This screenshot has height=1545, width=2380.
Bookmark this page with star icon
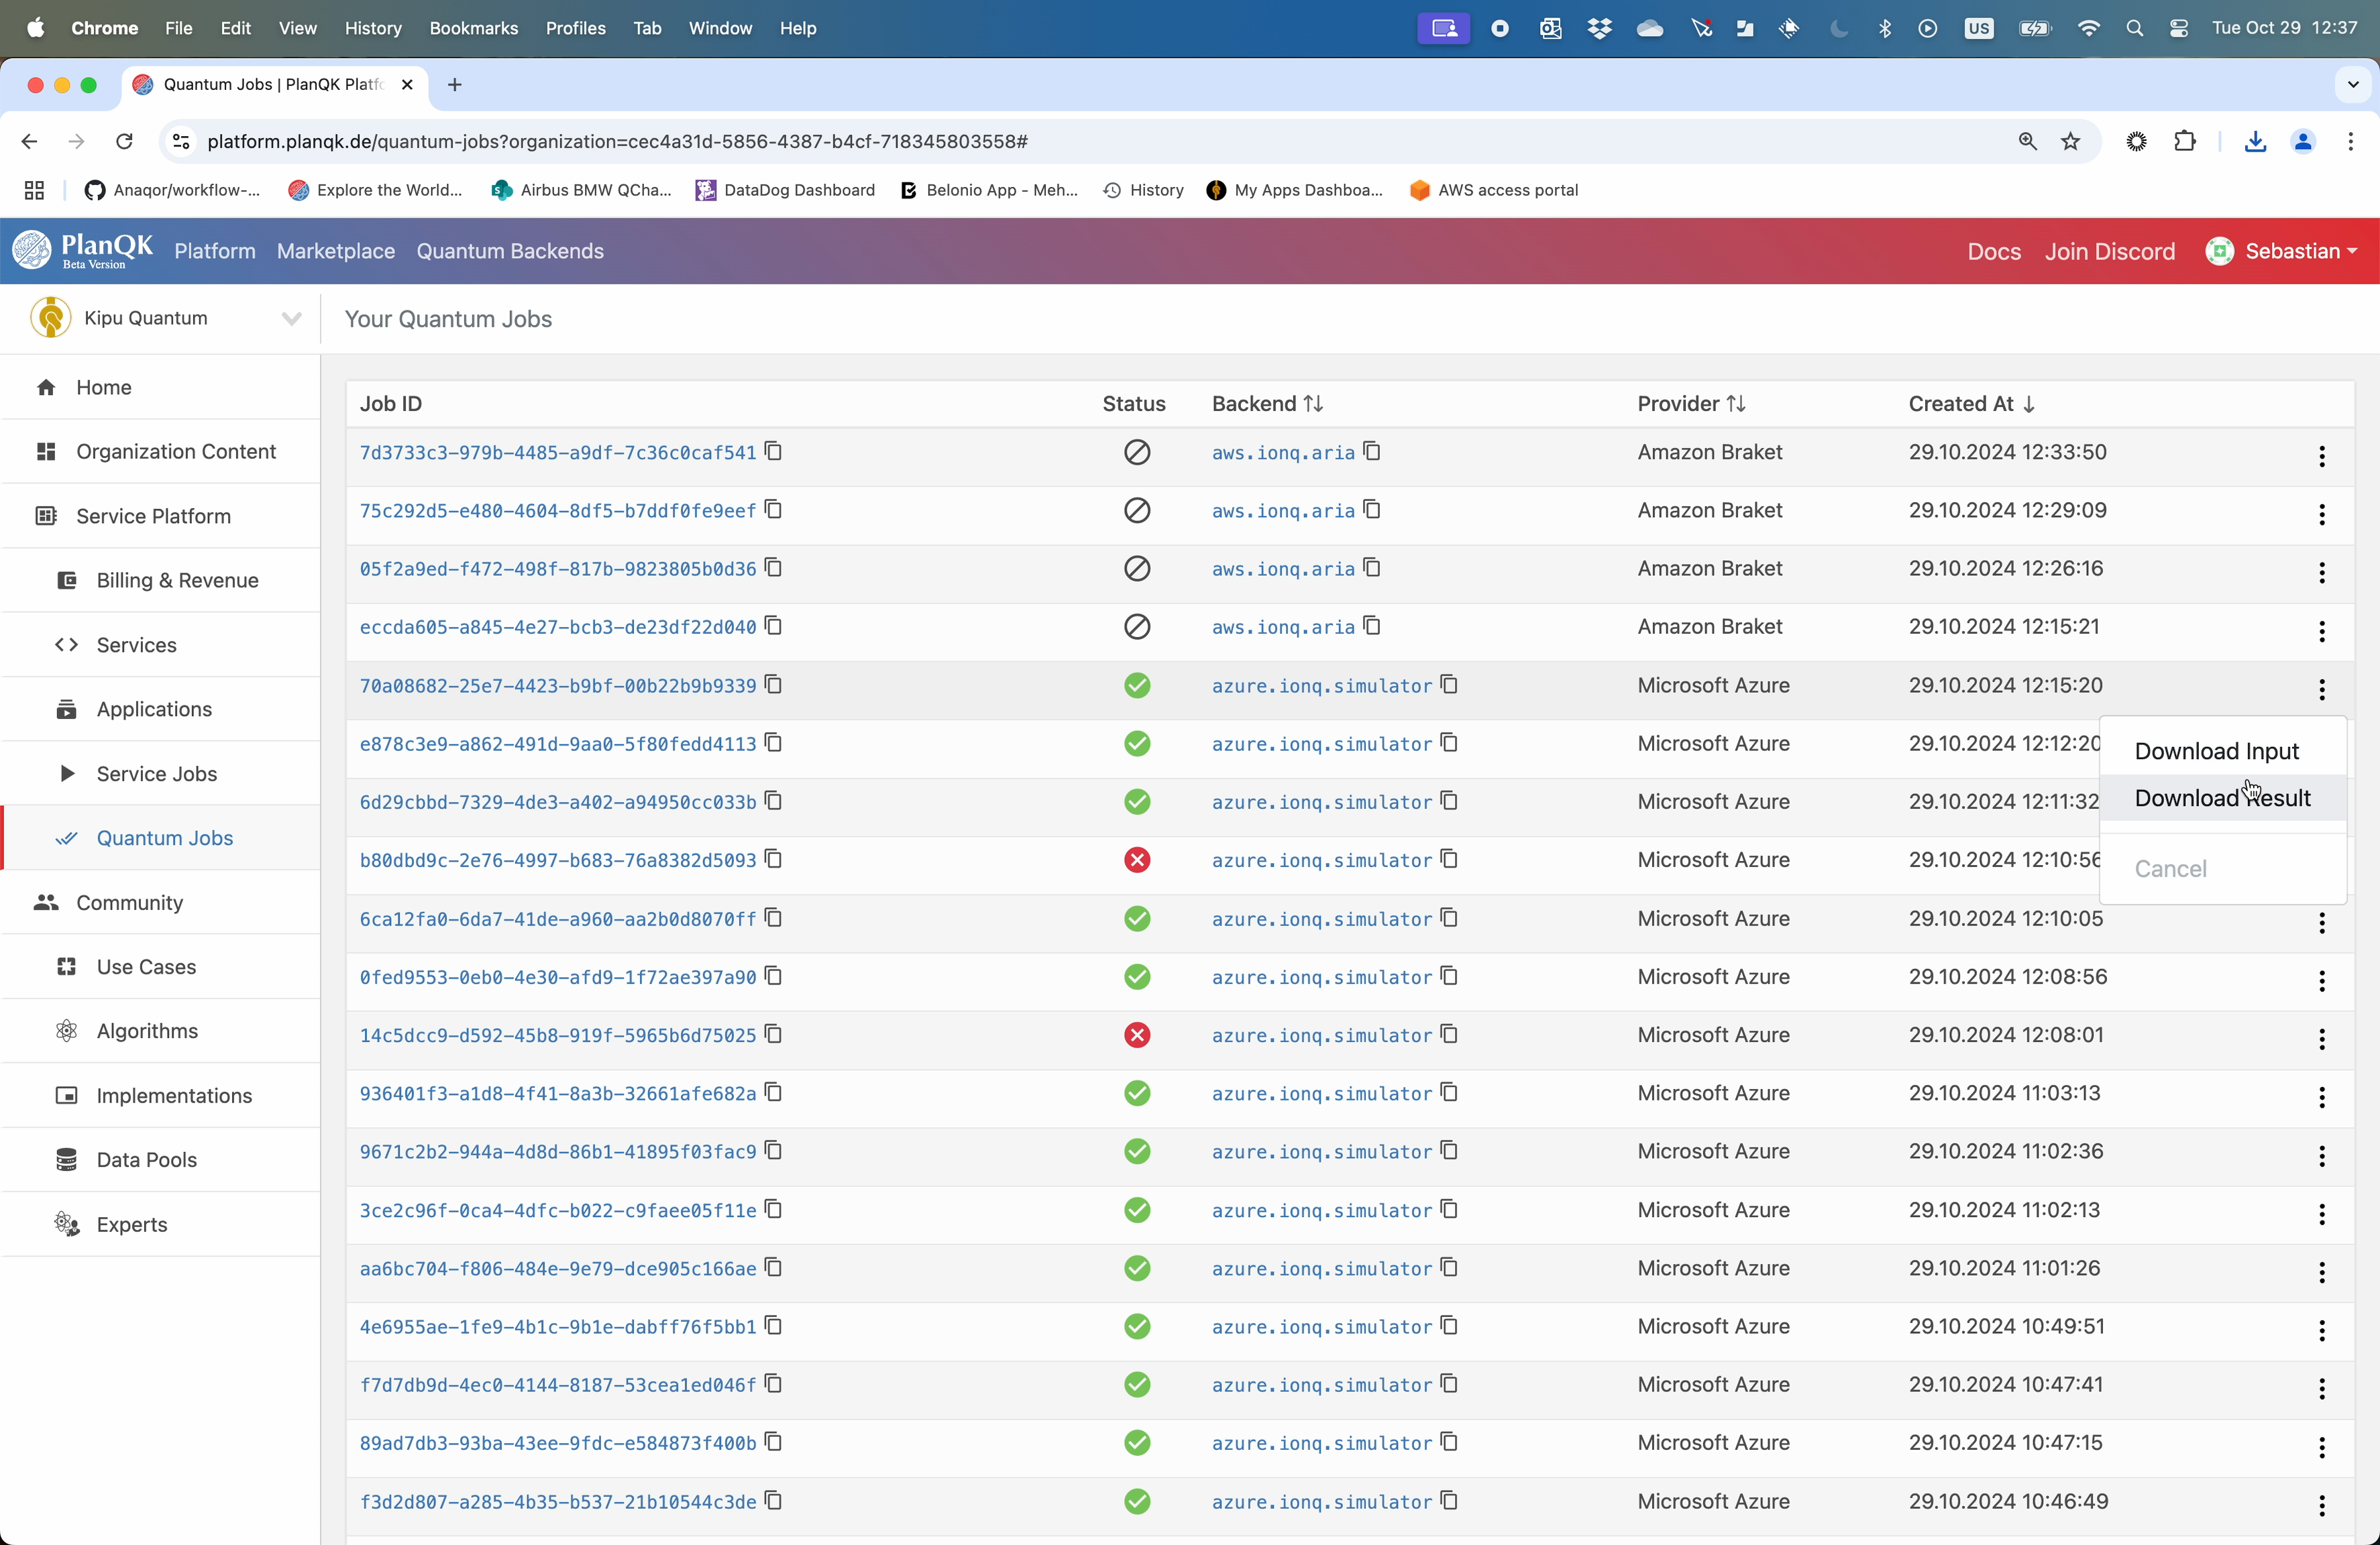tap(2071, 142)
